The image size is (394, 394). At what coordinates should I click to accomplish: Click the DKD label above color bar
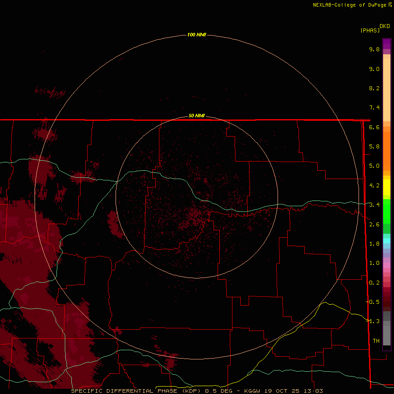click(x=385, y=26)
